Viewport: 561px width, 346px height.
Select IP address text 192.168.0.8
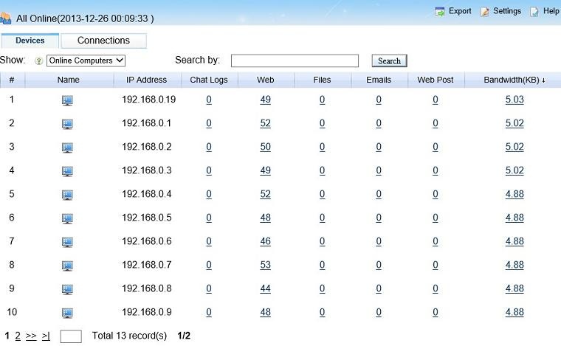tap(147, 288)
